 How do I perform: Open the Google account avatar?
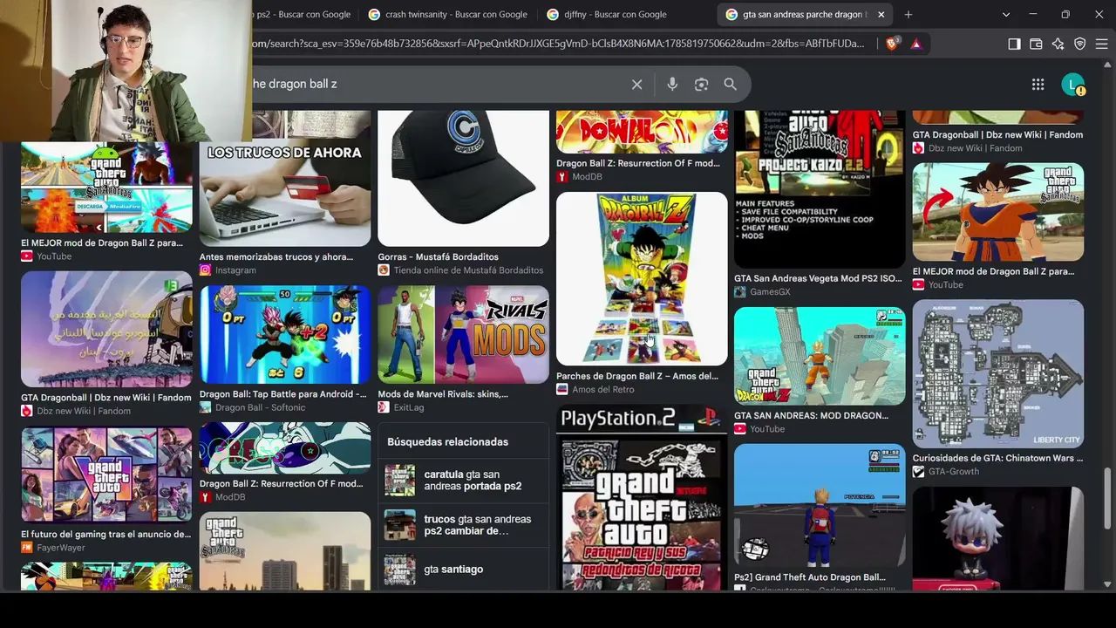click(x=1072, y=84)
